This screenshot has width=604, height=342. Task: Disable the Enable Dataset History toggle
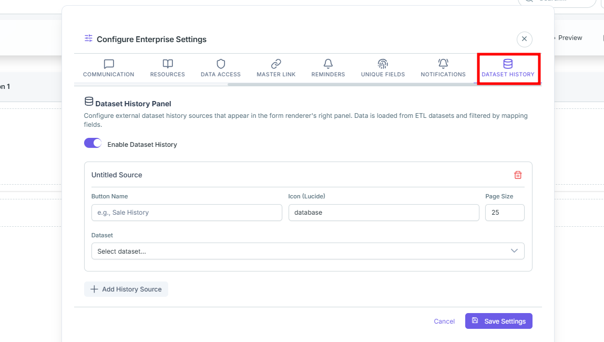pyautogui.click(x=93, y=143)
